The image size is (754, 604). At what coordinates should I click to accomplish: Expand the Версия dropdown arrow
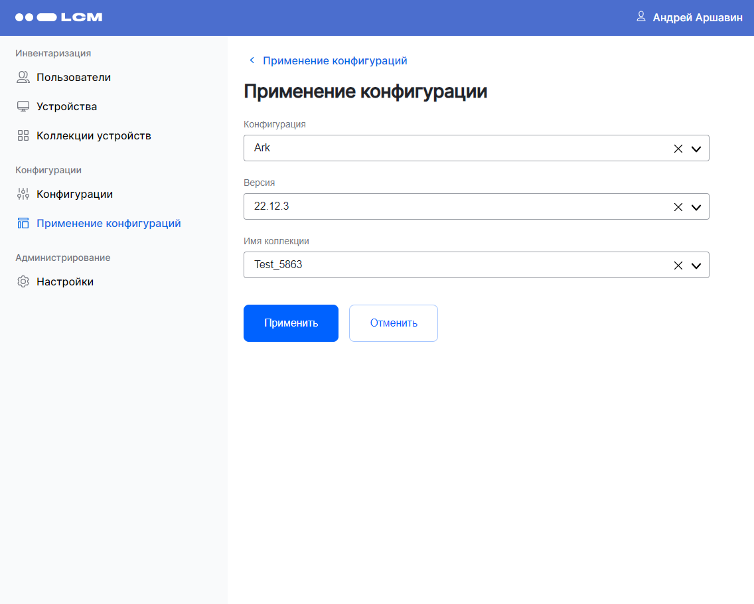(696, 207)
